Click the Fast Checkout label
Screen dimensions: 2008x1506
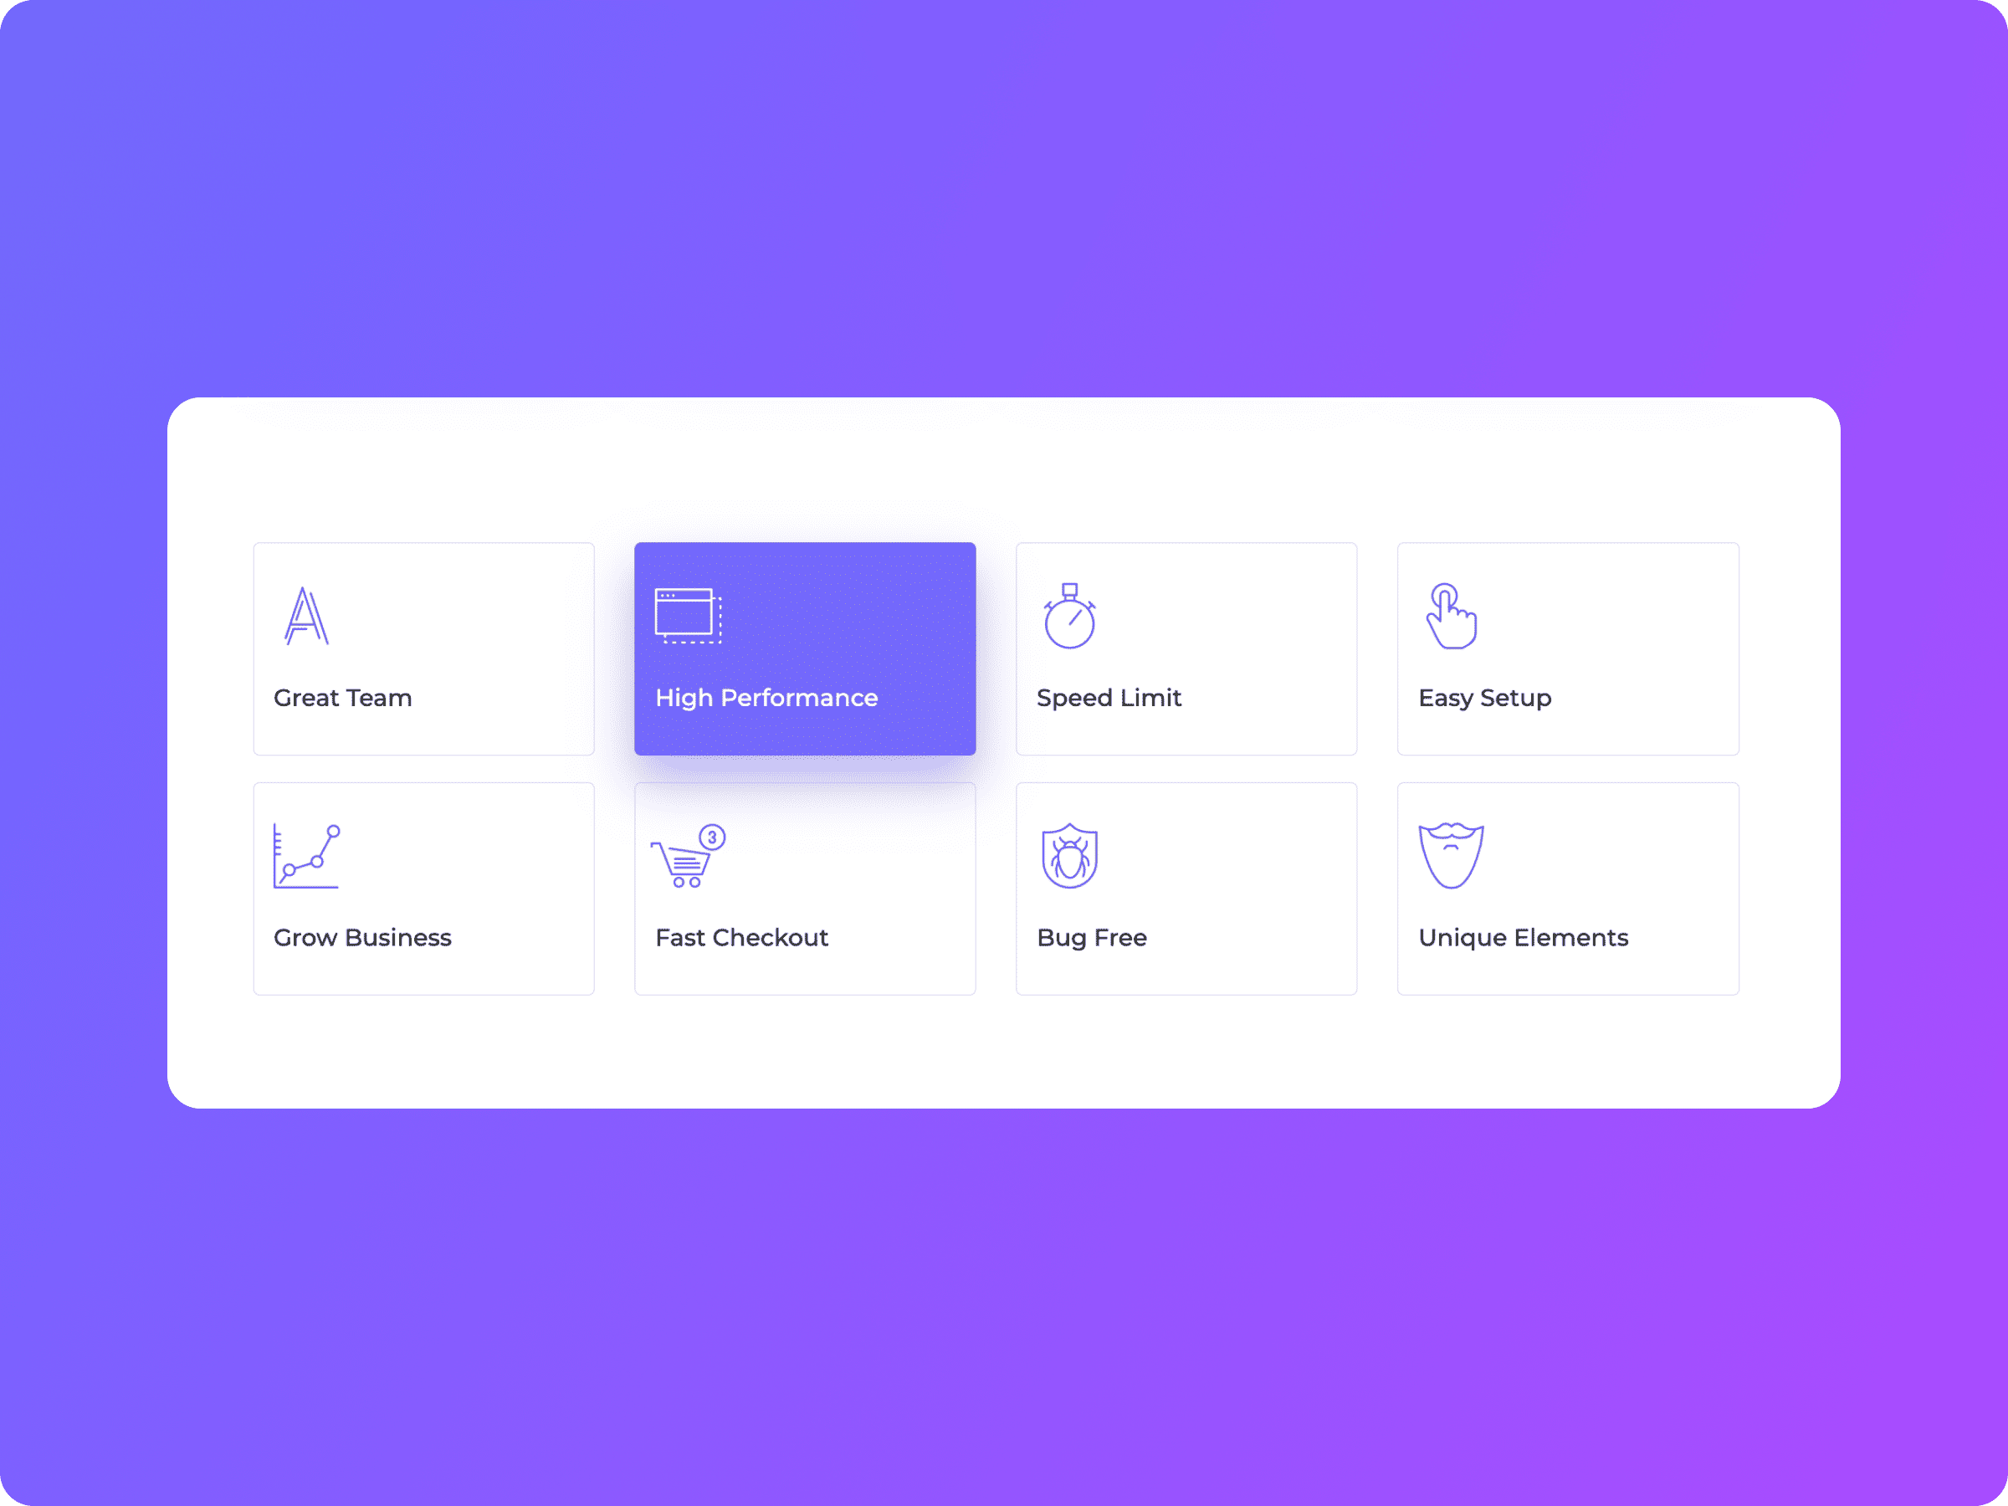(x=741, y=938)
